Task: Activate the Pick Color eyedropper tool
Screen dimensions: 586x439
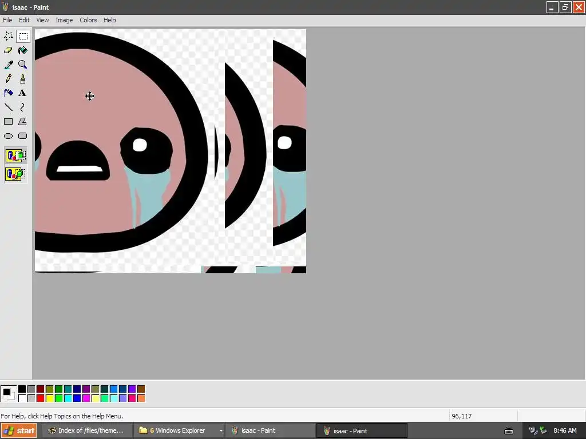Action: pos(8,65)
